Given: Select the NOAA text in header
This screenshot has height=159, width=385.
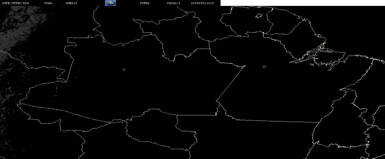Looking at the screenshot, I should coord(48,3).
